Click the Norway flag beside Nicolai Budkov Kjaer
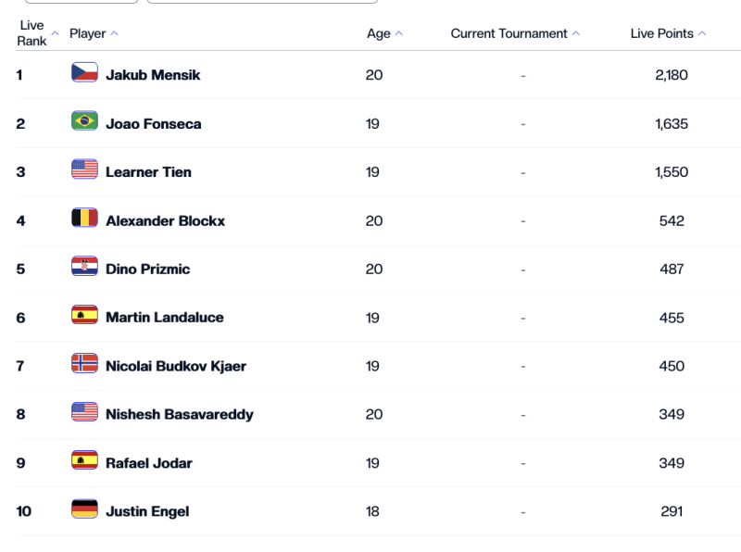 click(x=84, y=365)
